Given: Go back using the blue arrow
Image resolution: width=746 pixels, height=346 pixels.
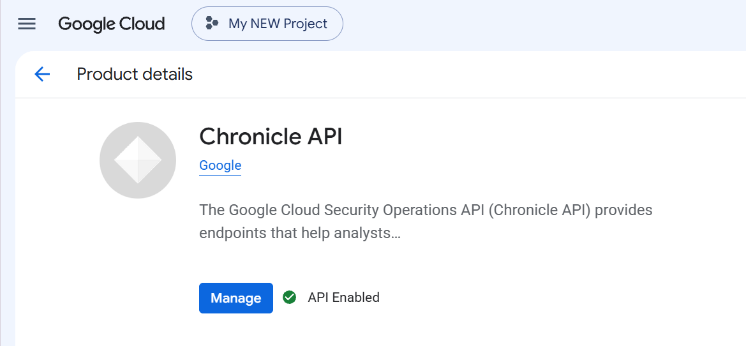Looking at the screenshot, I should click(x=42, y=74).
